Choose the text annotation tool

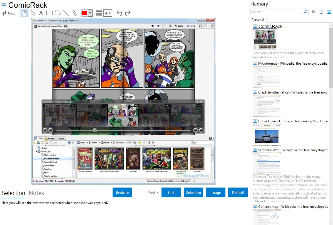(41, 13)
